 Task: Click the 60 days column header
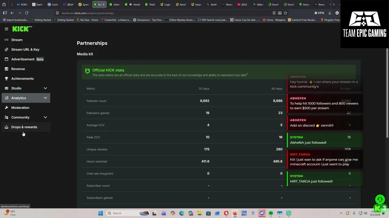(x=277, y=89)
